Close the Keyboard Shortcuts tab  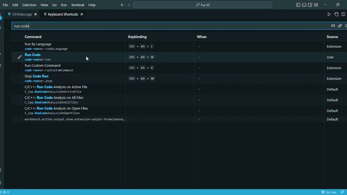point(82,15)
